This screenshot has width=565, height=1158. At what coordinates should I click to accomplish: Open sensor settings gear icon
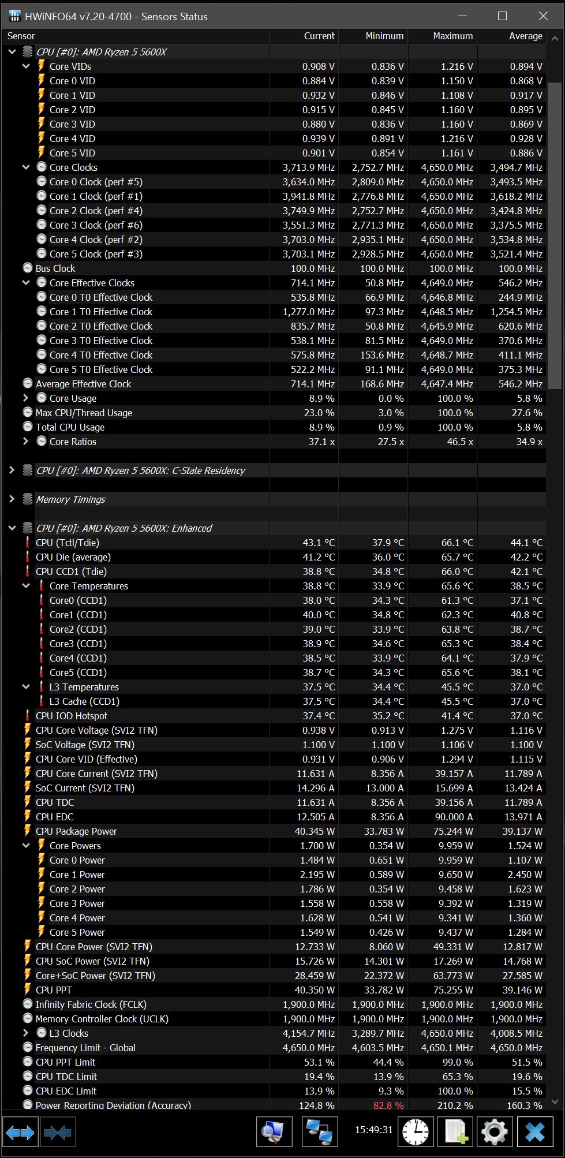pyautogui.click(x=495, y=1132)
